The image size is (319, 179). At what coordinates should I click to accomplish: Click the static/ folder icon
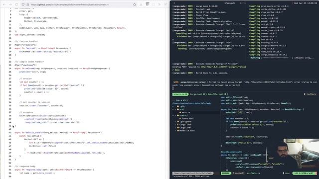pos(178,115)
